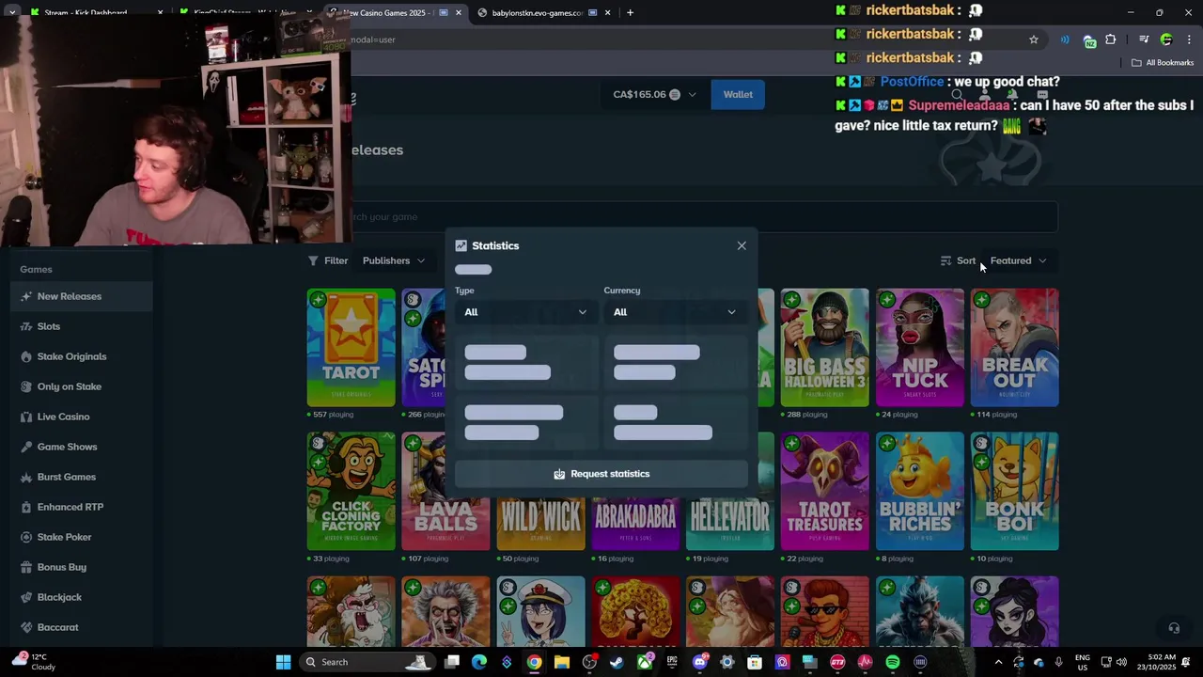1203x677 pixels.
Task: Open the Tarot Treasures game
Action: click(x=825, y=492)
